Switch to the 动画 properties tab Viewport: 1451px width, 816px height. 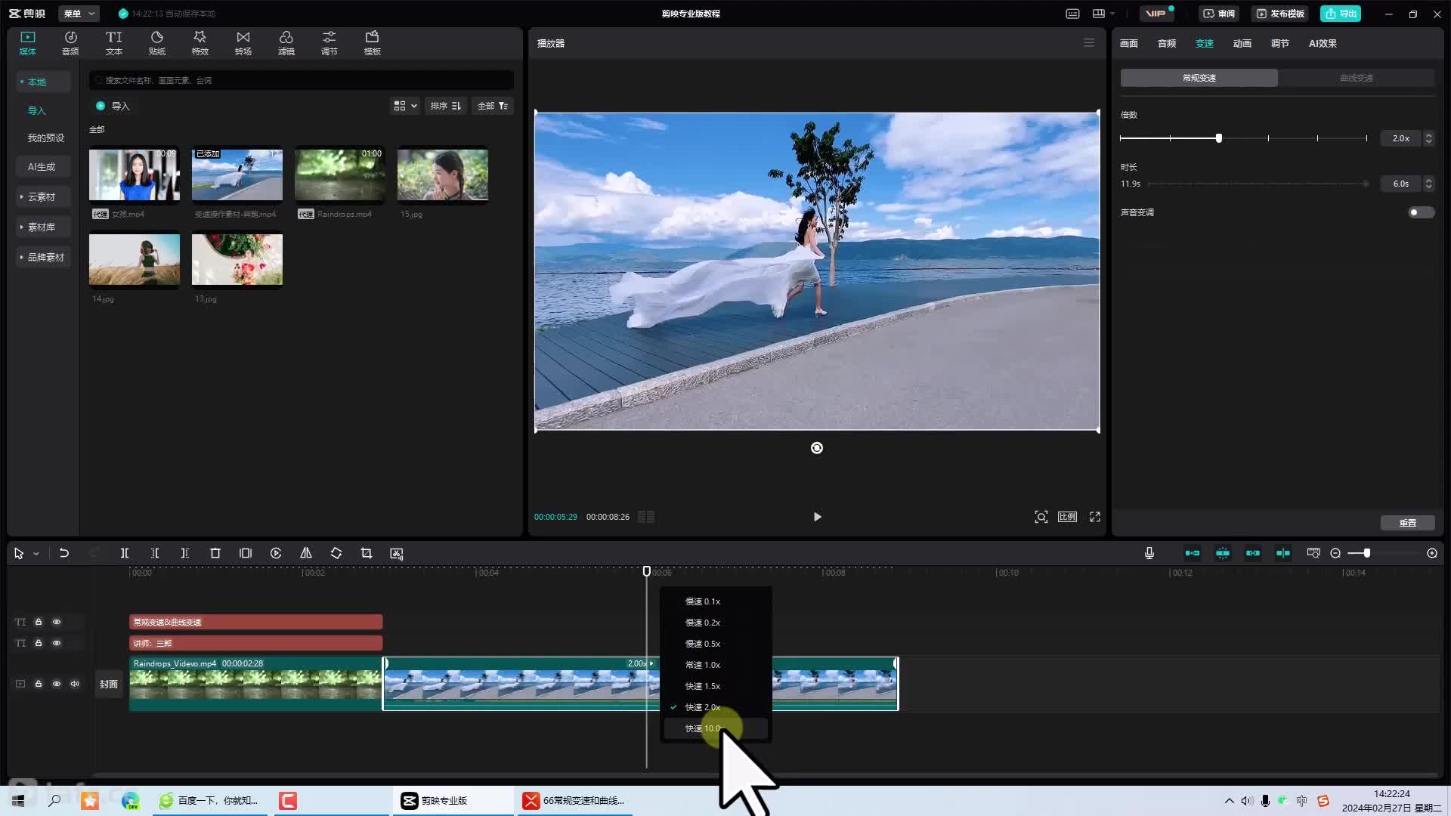[1242, 43]
